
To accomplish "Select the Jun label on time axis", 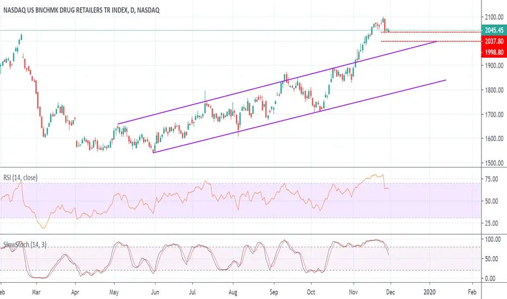I will click(x=155, y=292).
